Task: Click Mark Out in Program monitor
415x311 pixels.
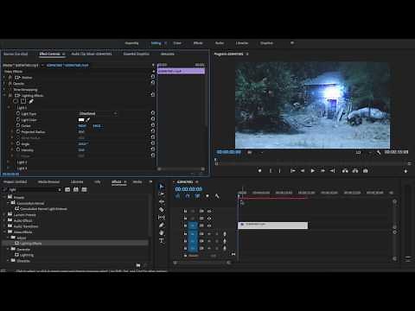Action: [x=279, y=171]
